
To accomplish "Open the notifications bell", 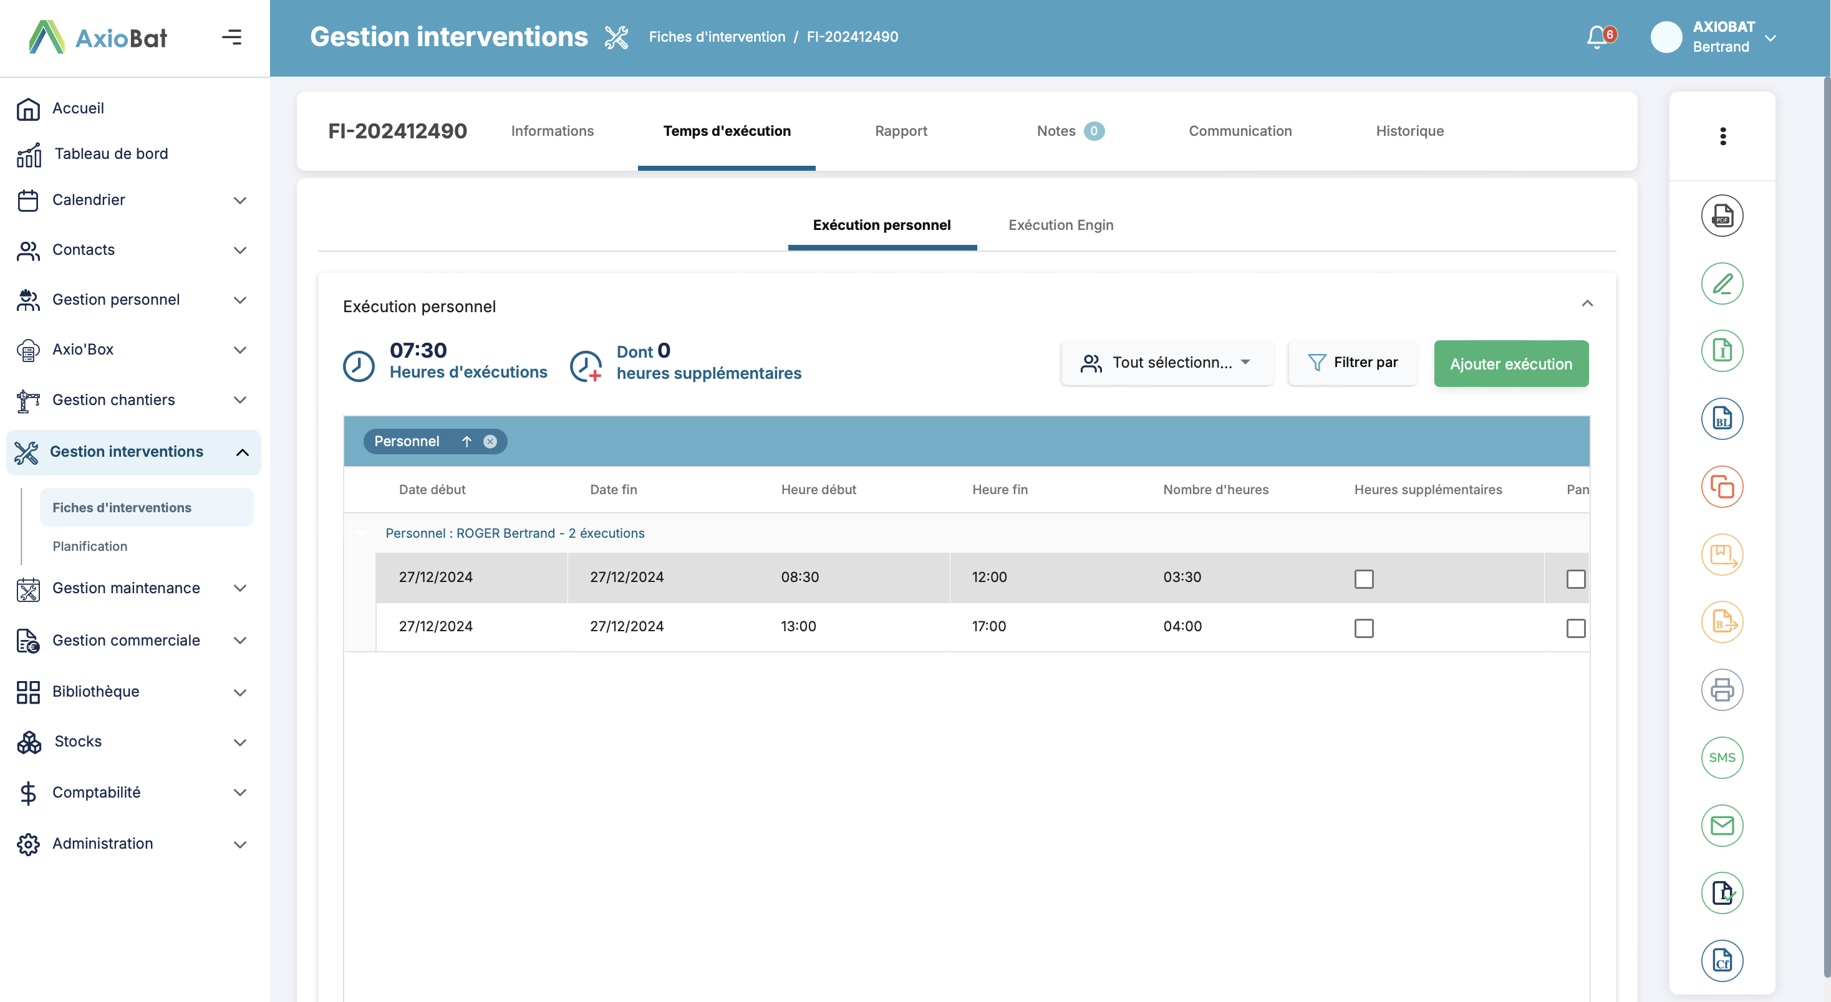I will (x=1597, y=37).
